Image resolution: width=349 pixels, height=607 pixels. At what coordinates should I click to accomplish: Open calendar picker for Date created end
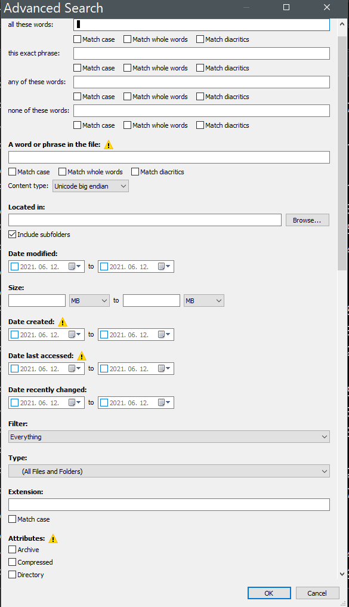[x=164, y=334]
